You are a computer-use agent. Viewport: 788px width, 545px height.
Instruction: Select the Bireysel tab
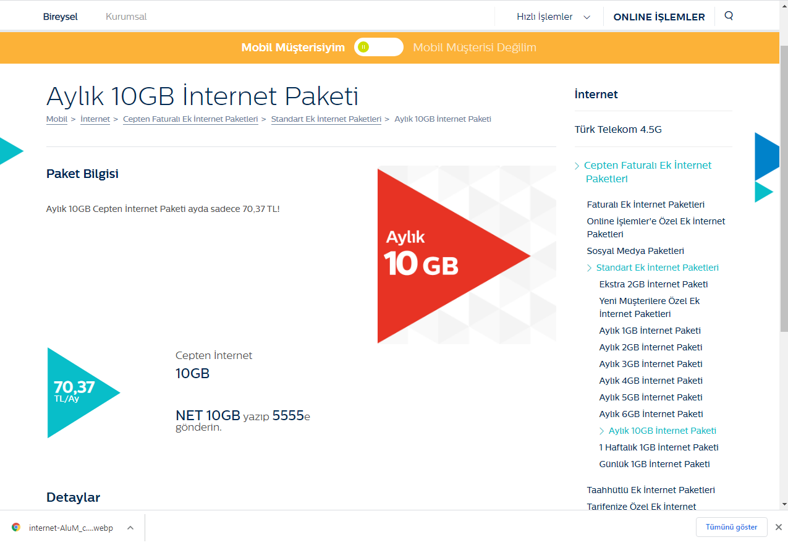60,17
